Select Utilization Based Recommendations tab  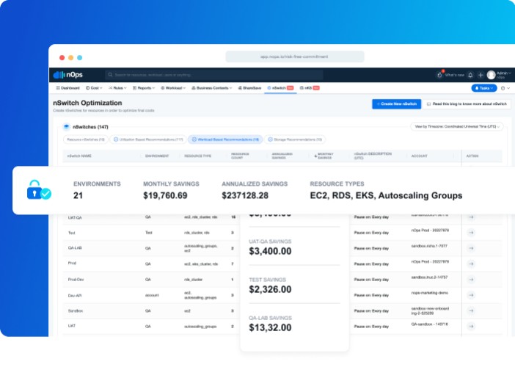coord(148,139)
